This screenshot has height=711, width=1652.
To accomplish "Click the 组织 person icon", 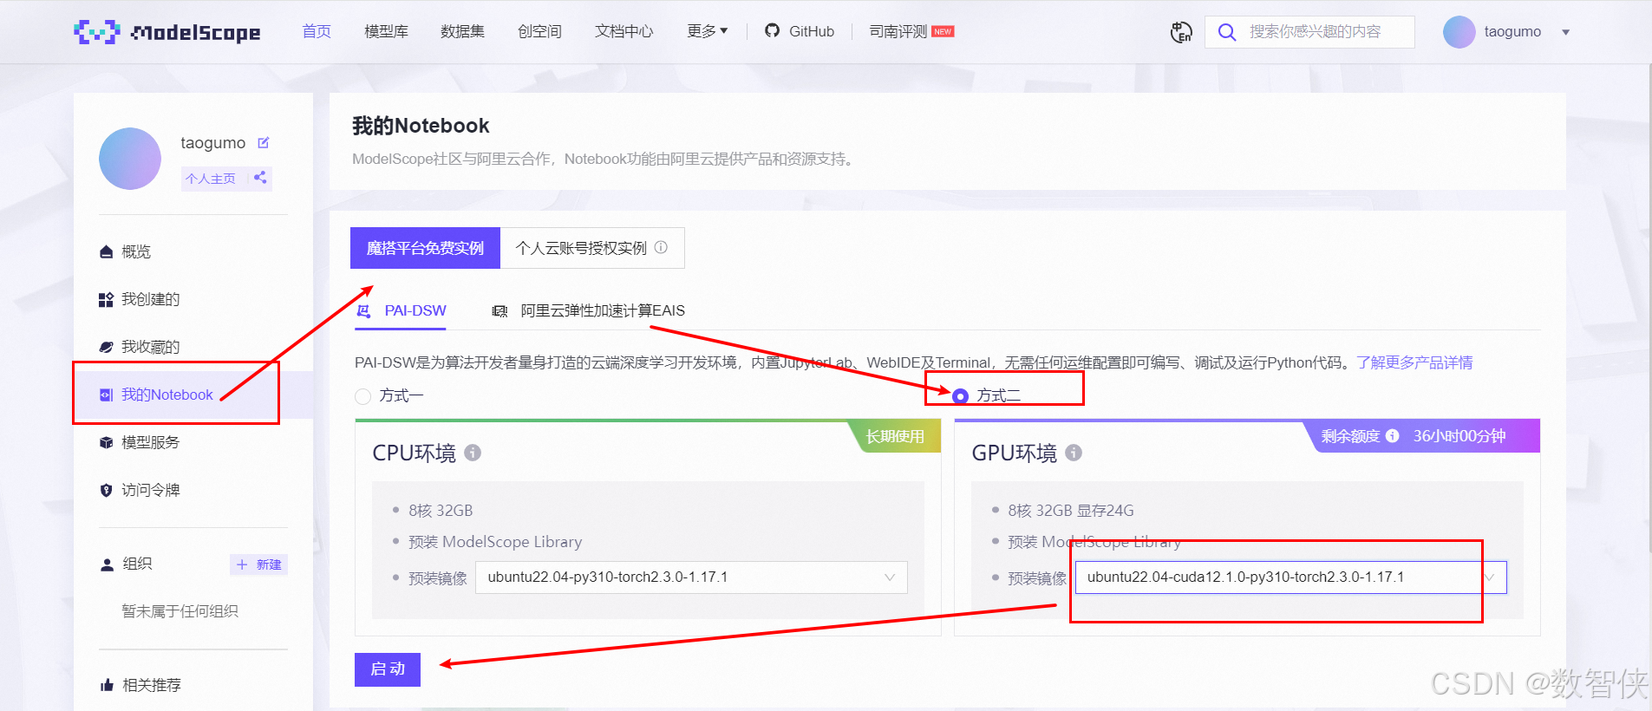I will tap(107, 564).
